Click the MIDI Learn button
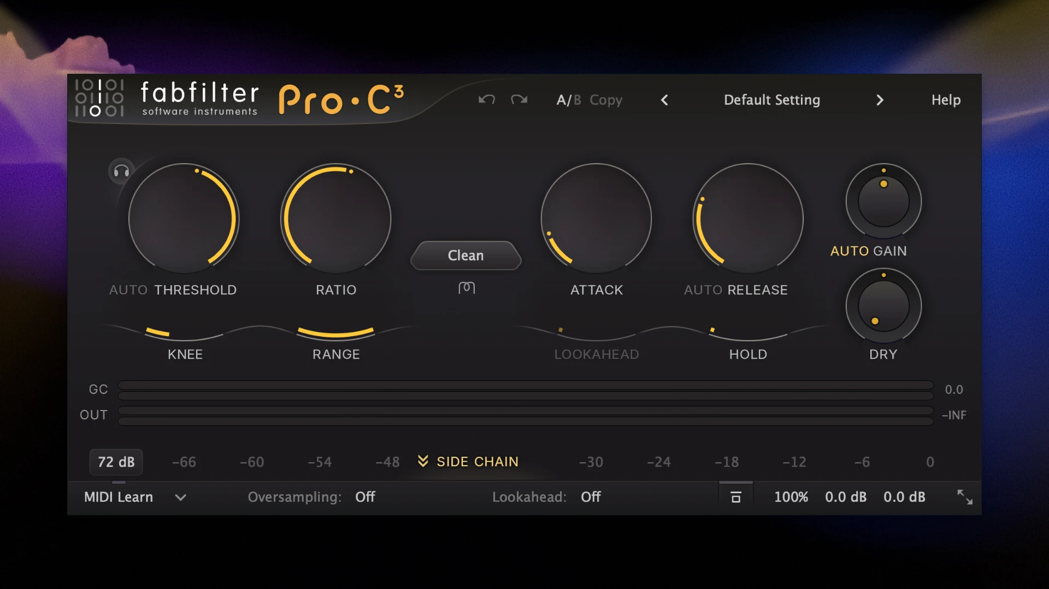Image resolution: width=1049 pixels, height=589 pixels. 119,497
